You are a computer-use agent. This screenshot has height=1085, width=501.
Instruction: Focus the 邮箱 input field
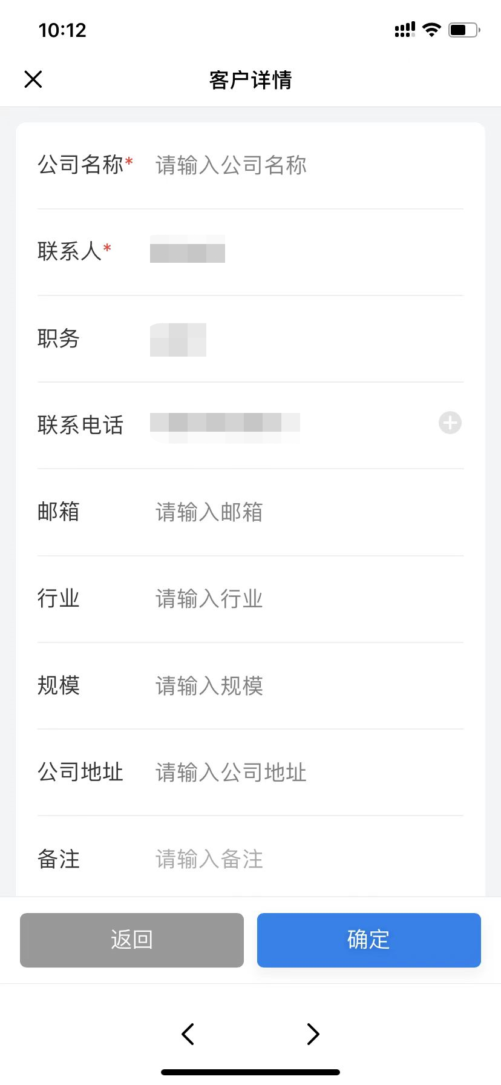(x=303, y=512)
